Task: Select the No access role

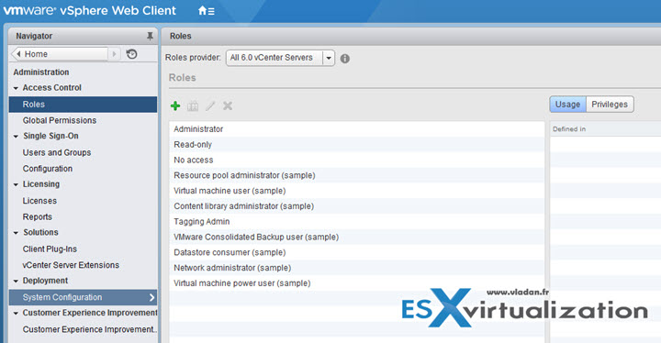Action: [x=356, y=160]
